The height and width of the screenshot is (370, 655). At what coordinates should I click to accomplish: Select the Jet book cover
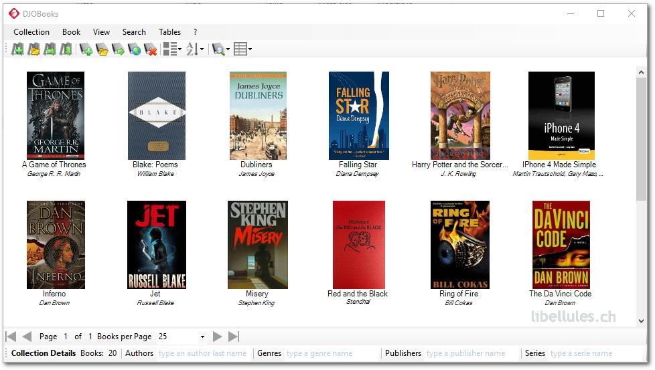tap(157, 245)
